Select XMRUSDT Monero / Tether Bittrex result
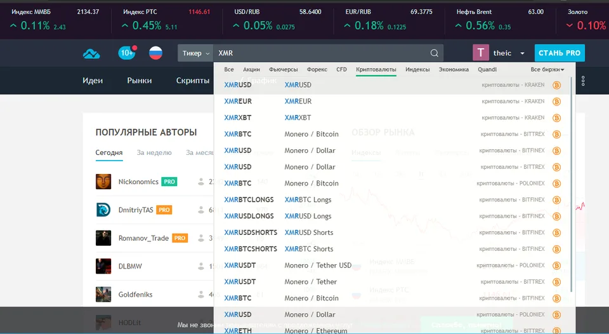This screenshot has width=609, height=334. (392, 282)
